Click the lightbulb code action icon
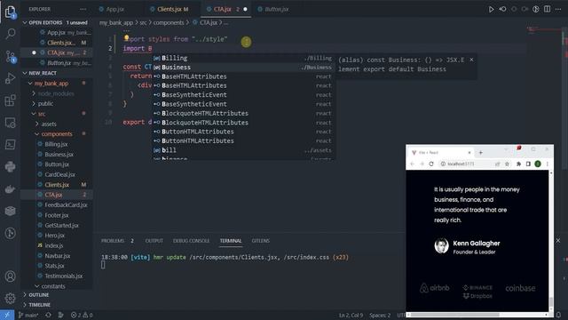Screen dimensions: 568x320 click(126, 37)
